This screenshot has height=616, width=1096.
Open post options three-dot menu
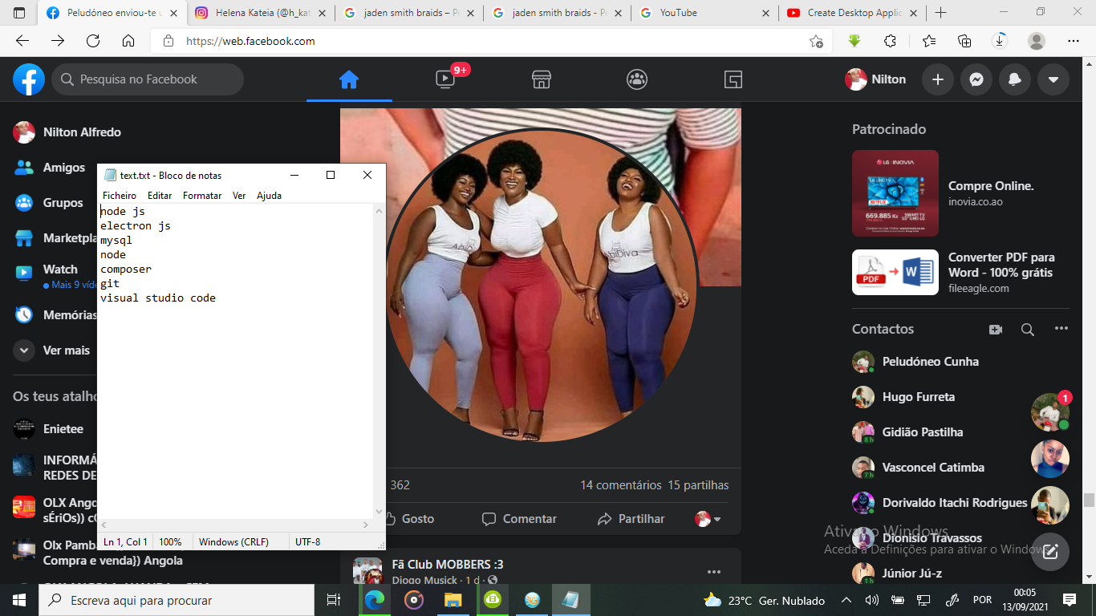714,572
